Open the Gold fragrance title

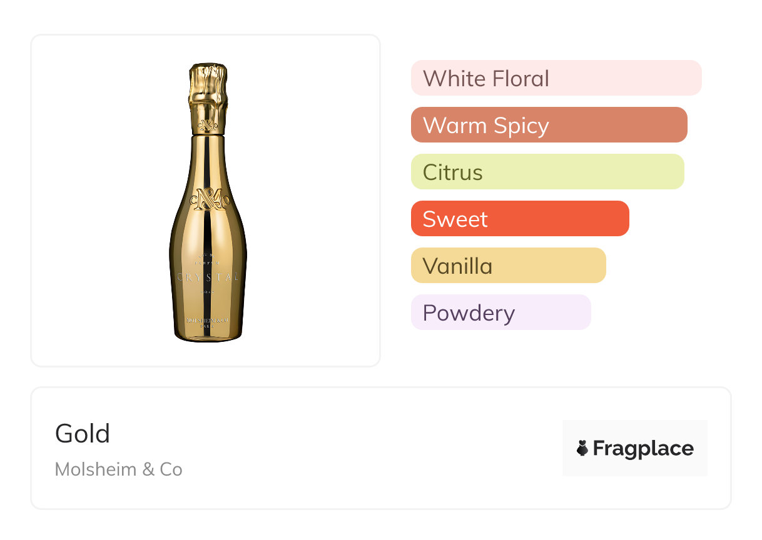pos(83,434)
